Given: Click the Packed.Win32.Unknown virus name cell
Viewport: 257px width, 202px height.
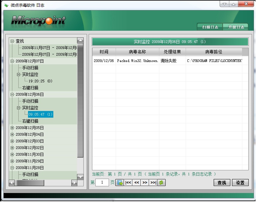Looking at the screenshot, I should pos(137,61).
